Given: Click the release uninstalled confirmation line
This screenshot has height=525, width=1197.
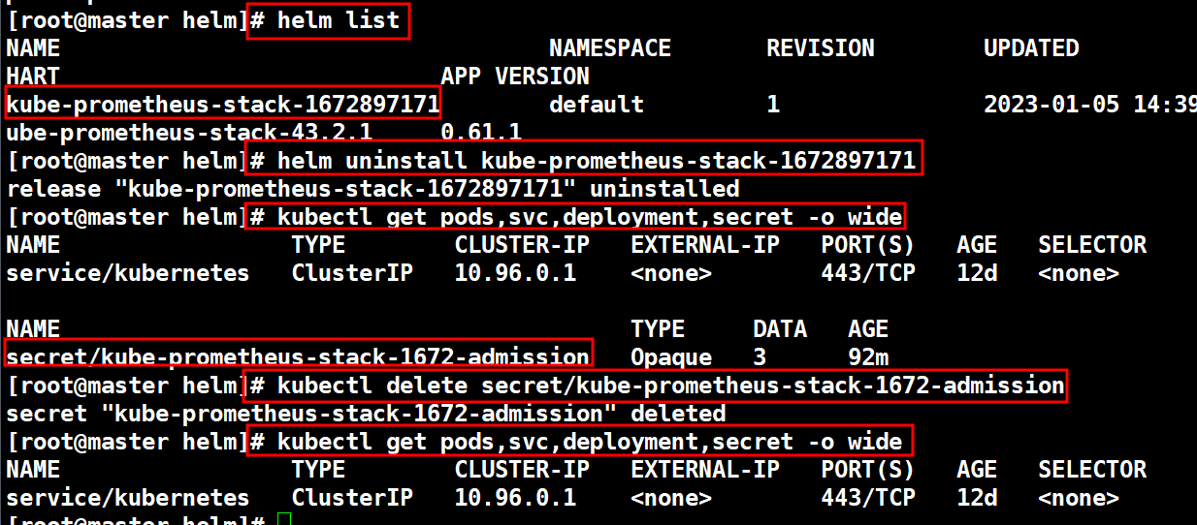Looking at the screenshot, I should [x=372, y=188].
